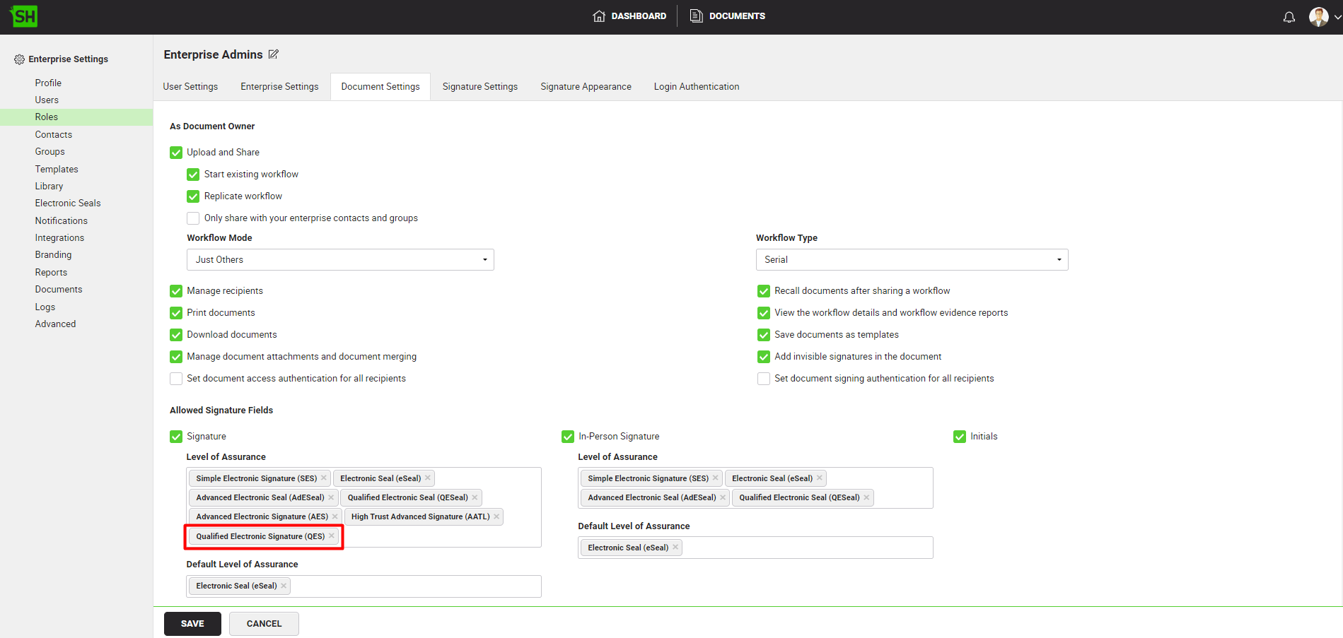The width and height of the screenshot is (1343, 638).
Task: Click the Cancel button
Action: (x=264, y=624)
